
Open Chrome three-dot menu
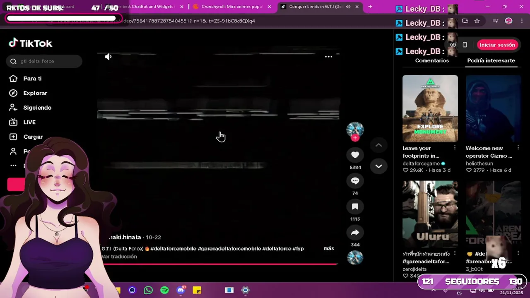(521, 21)
